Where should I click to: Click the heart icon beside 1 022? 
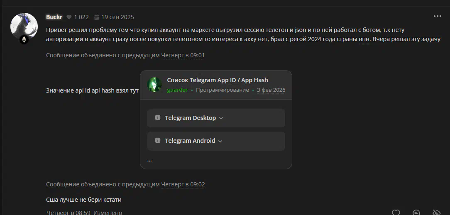click(x=69, y=17)
